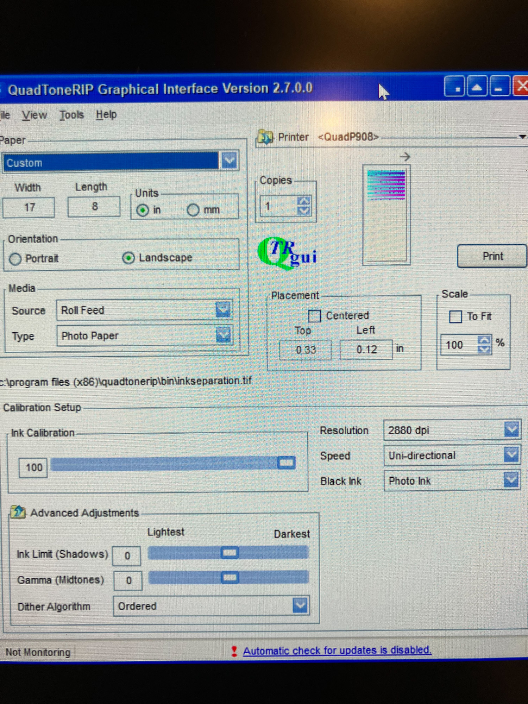Enable the Centered placement checkbox
The width and height of the screenshot is (528, 704).
[314, 316]
